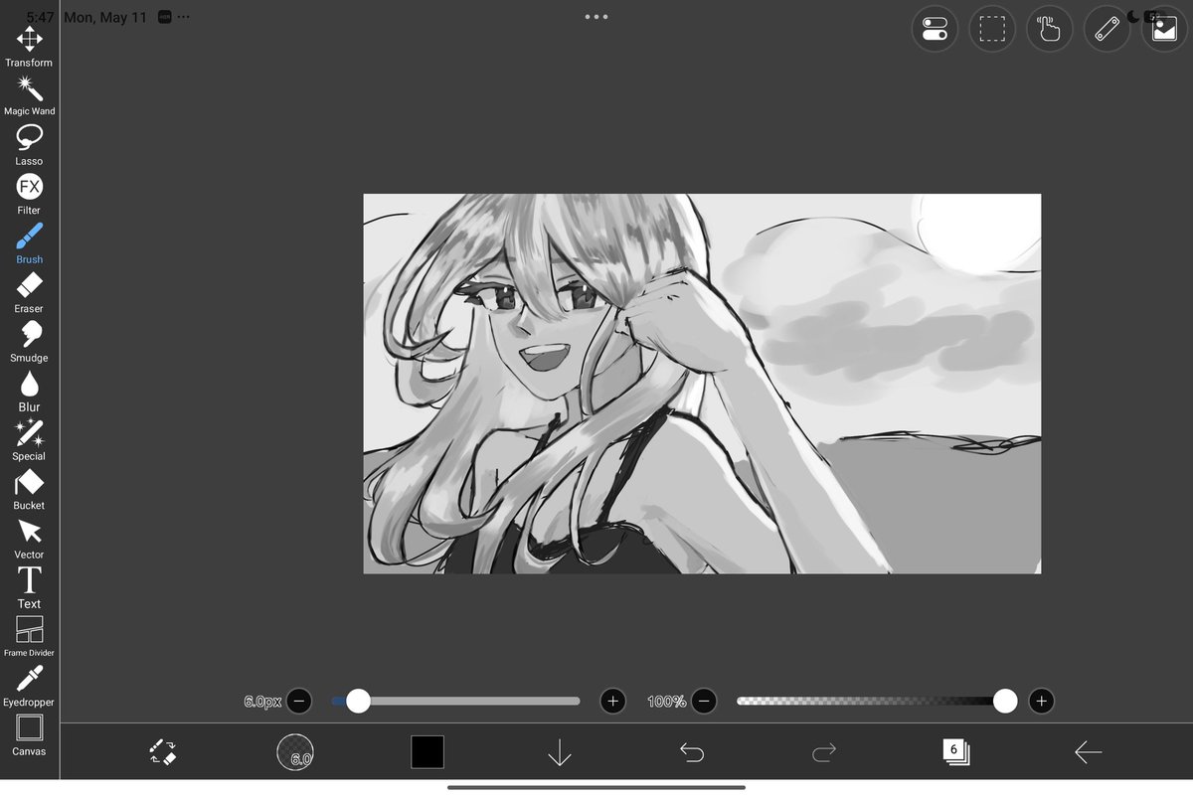
Task: Open the Canvas tool
Action: (x=29, y=735)
